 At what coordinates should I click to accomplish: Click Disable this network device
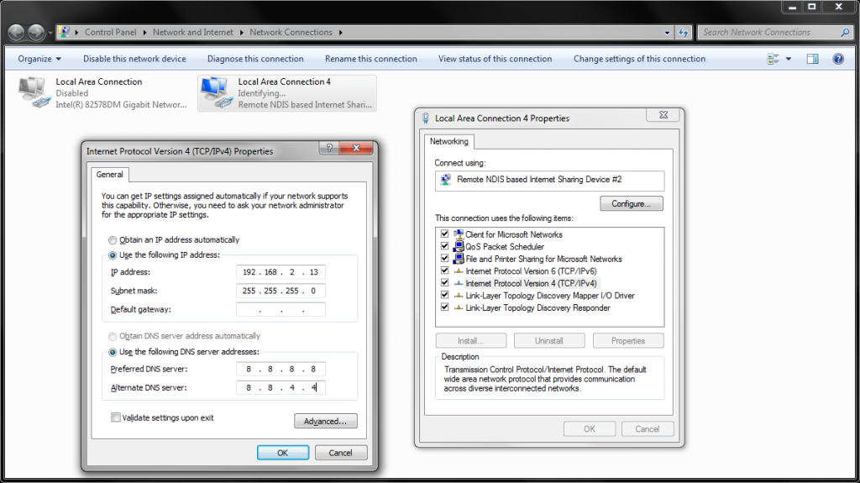[134, 59]
